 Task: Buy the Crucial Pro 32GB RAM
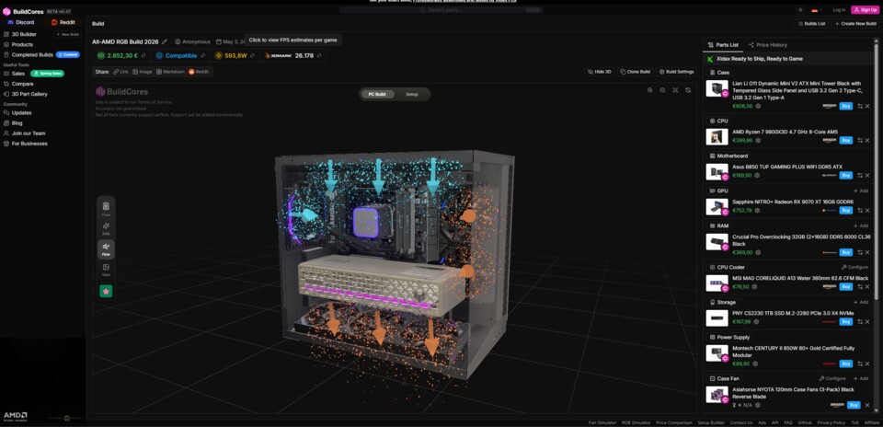click(845, 252)
